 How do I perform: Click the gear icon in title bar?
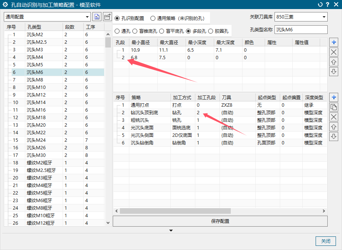(x=5, y=5)
